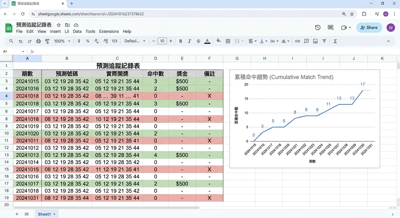Bookmark this page with the star

(x=352, y=14)
